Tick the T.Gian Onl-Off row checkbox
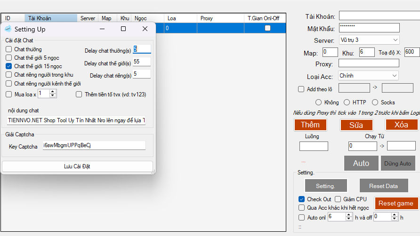 pos(267,28)
